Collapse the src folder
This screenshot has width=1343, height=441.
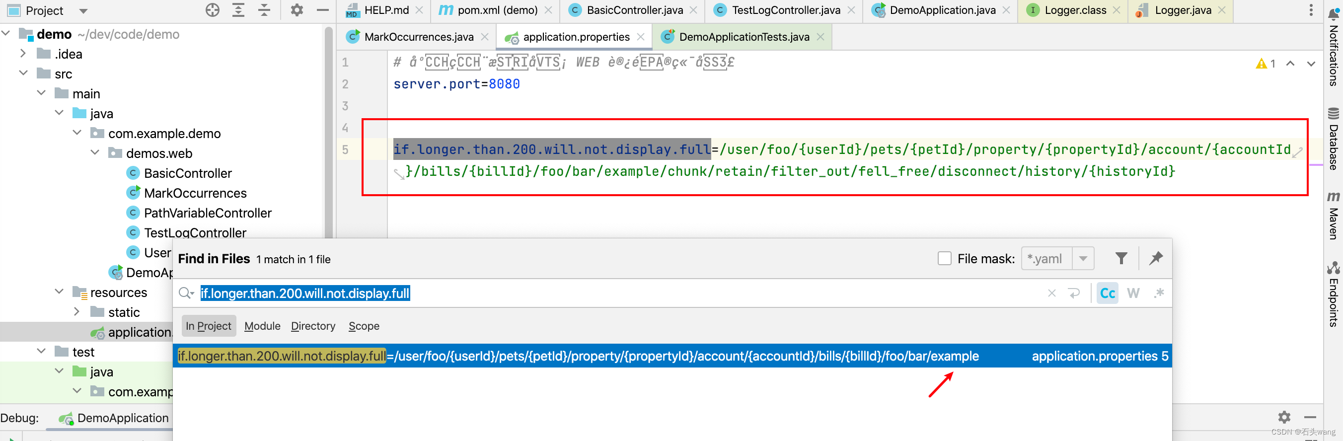23,73
